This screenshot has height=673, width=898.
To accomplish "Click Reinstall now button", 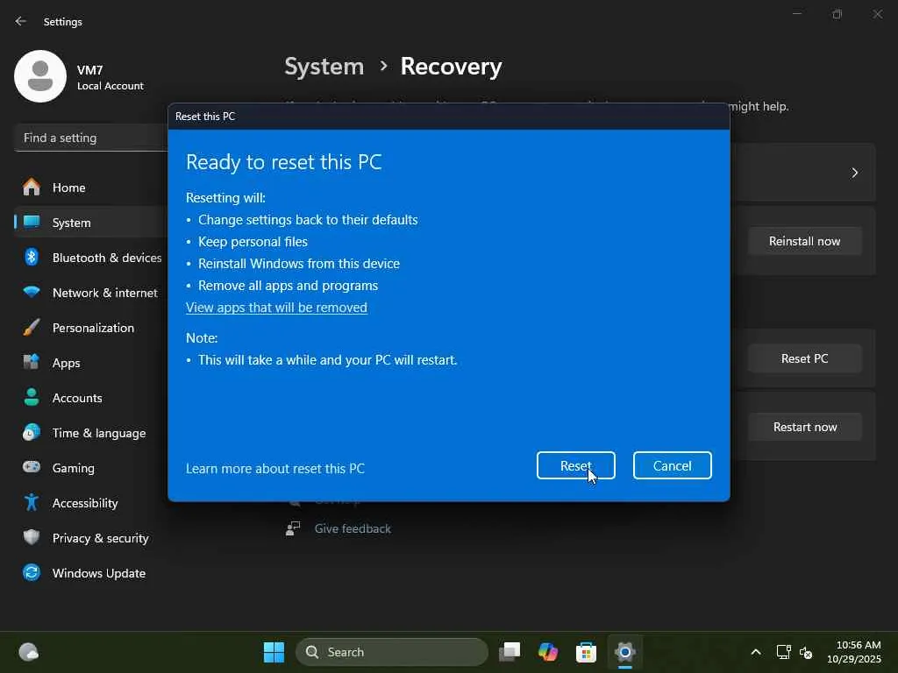I will [x=805, y=241].
